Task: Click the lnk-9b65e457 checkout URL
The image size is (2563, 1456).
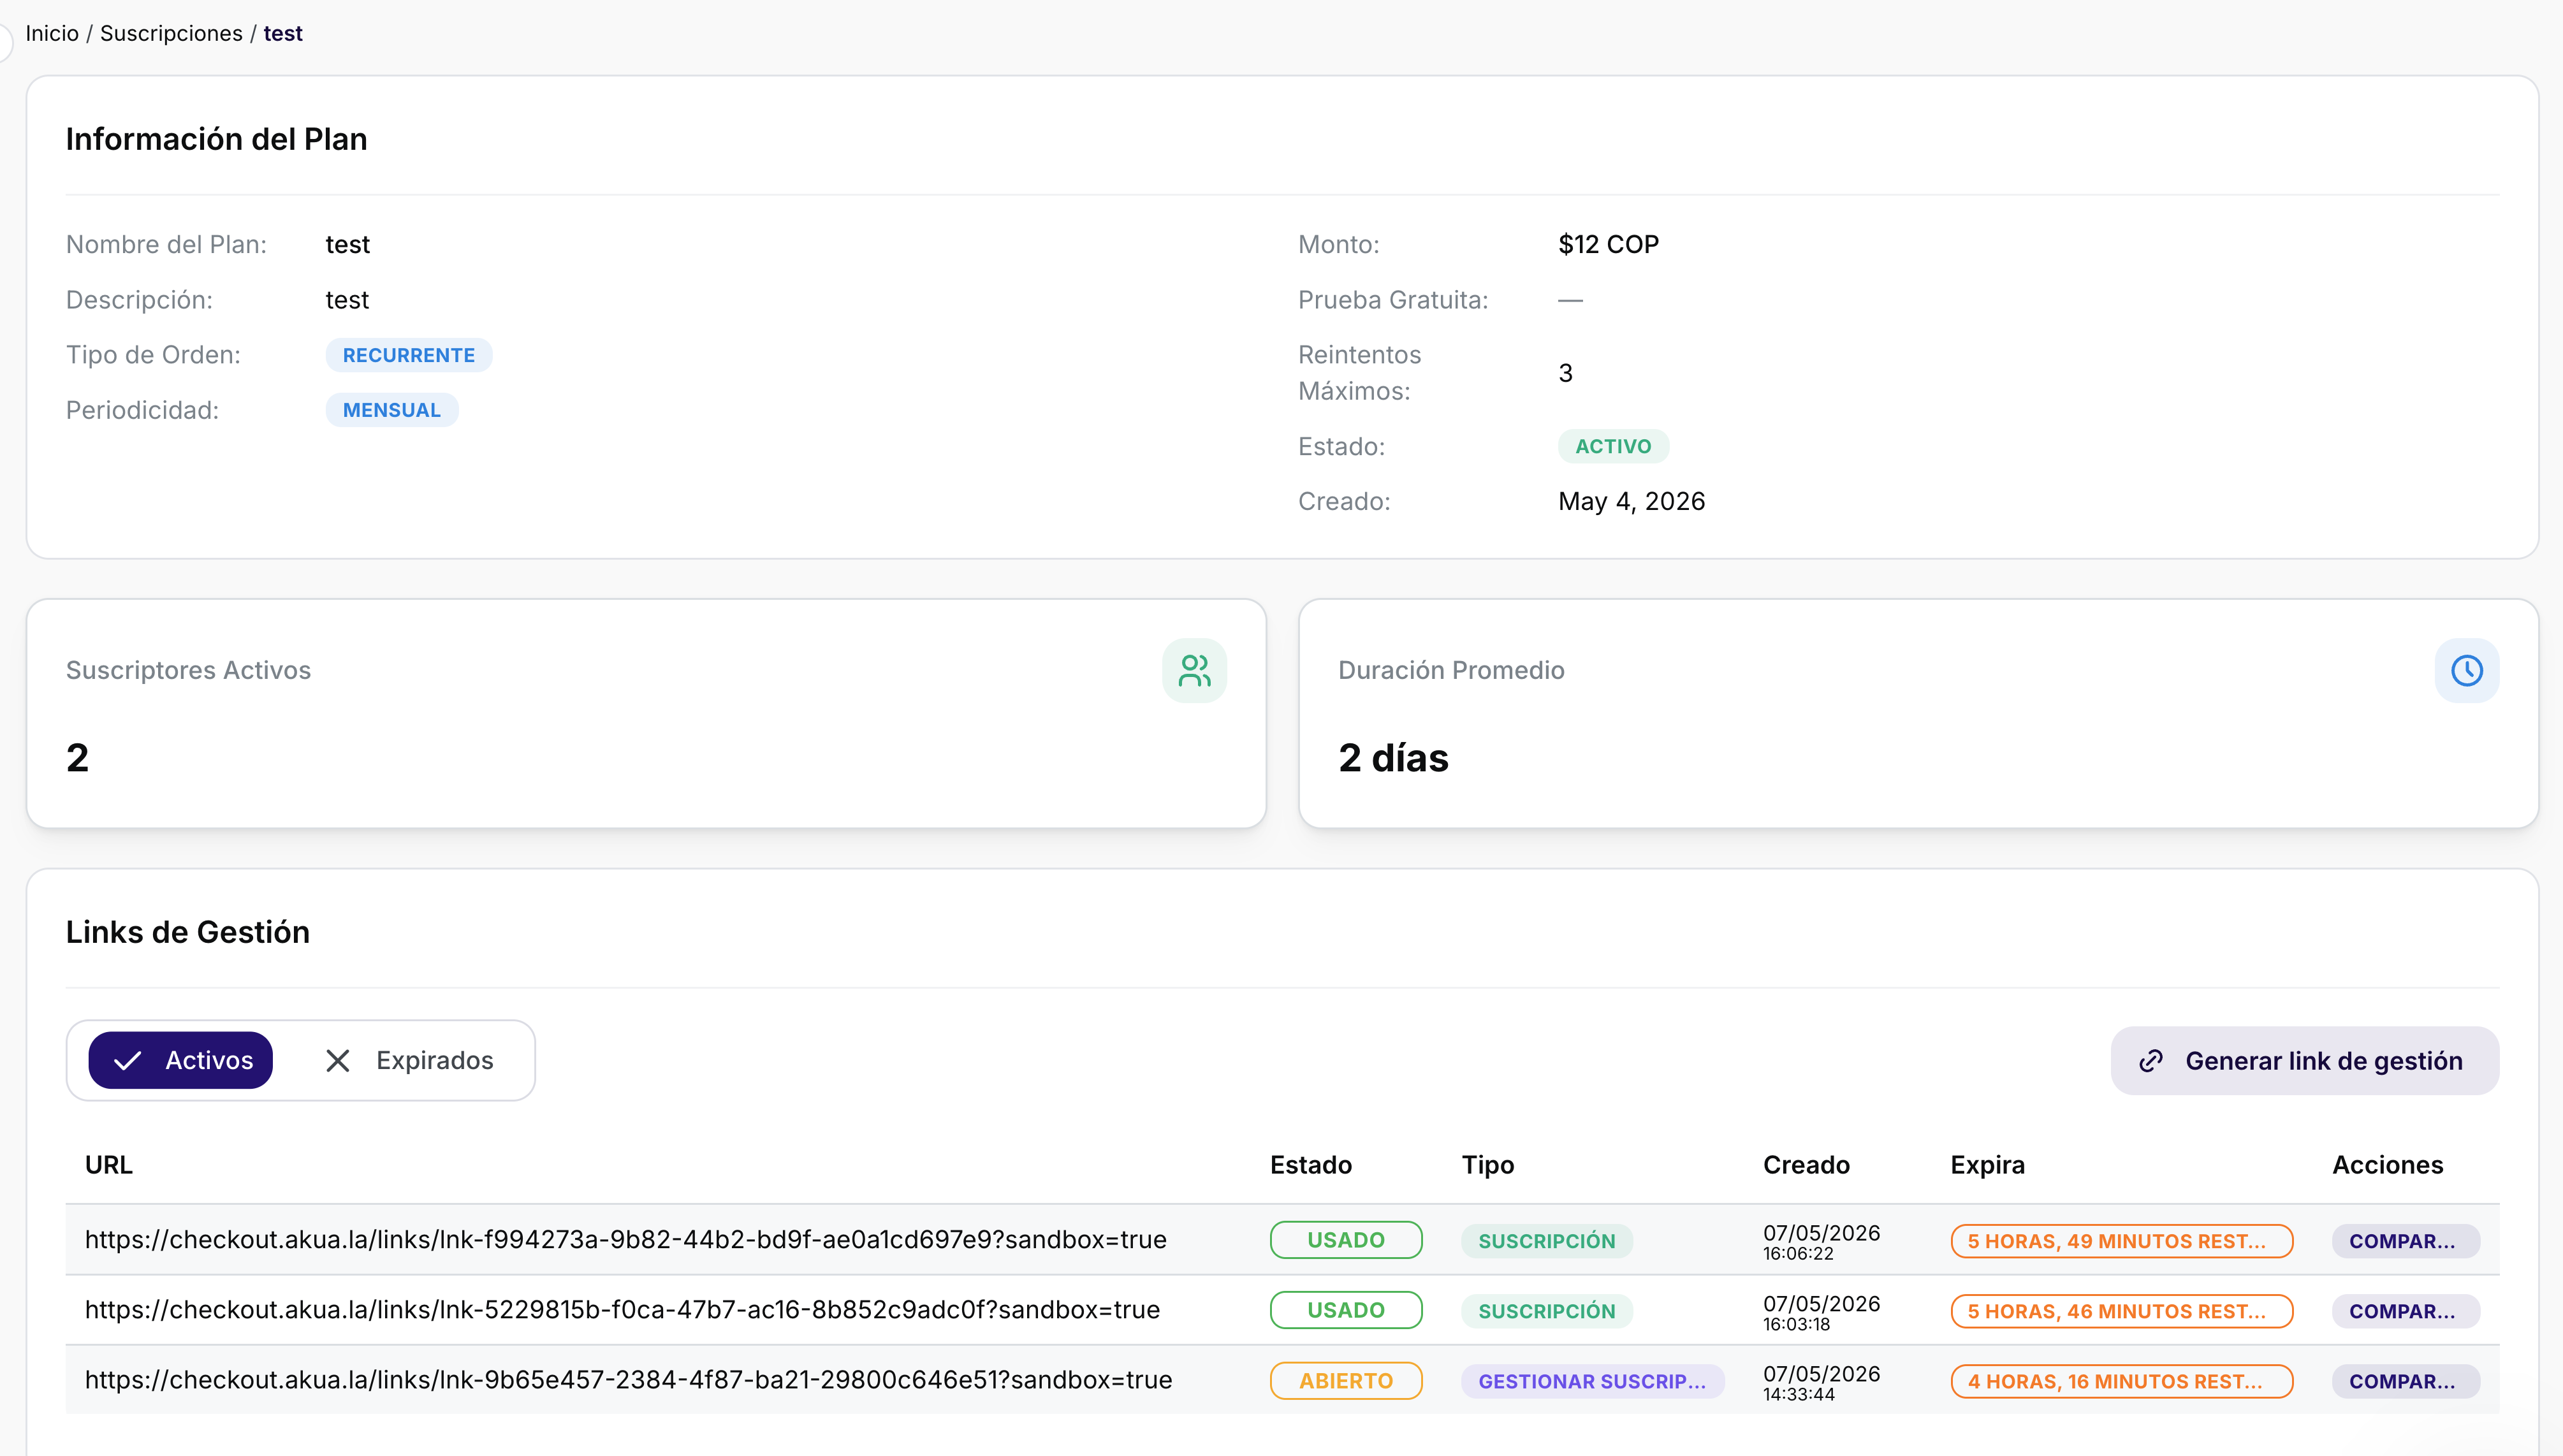Action: [x=629, y=1380]
